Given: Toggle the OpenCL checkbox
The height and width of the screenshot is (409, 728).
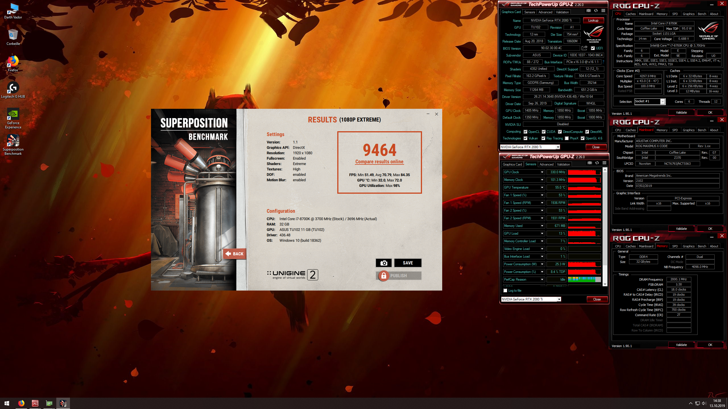Looking at the screenshot, I should pyautogui.click(x=525, y=132).
